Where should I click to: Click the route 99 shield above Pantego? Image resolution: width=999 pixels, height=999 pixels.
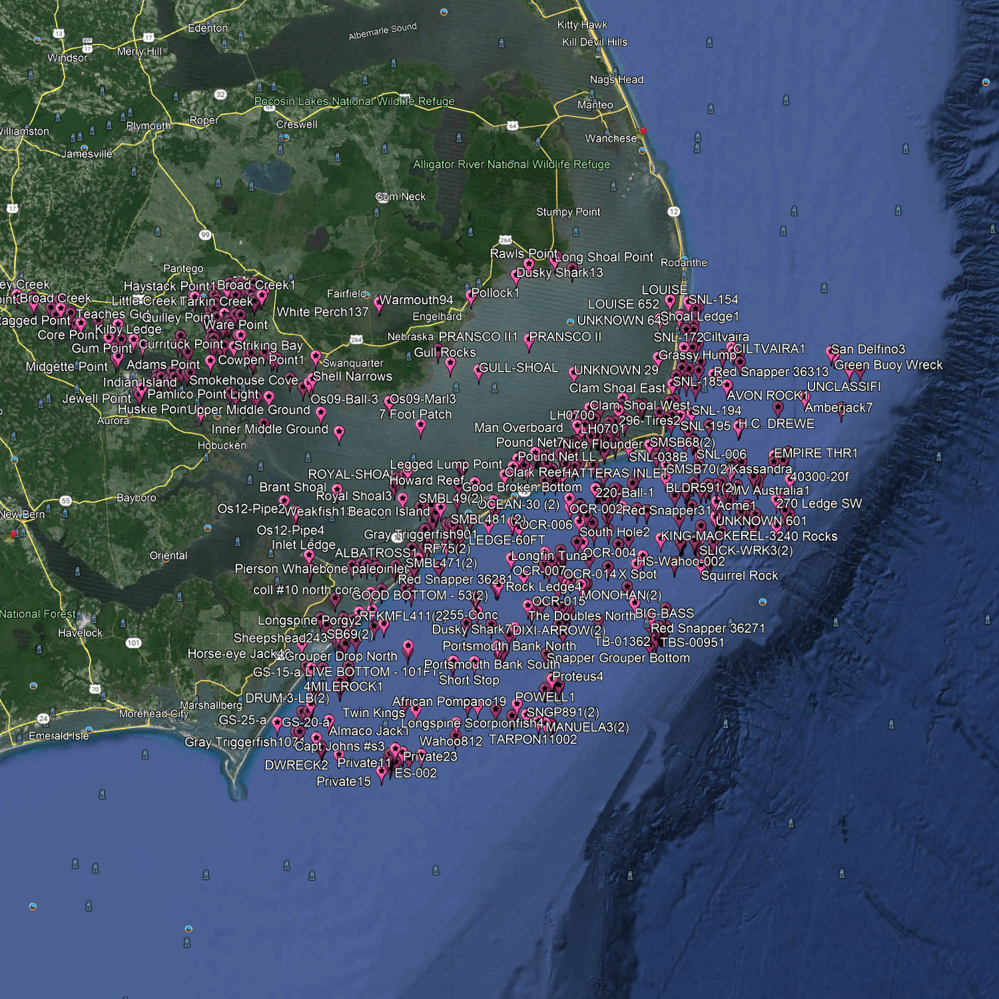click(x=205, y=235)
